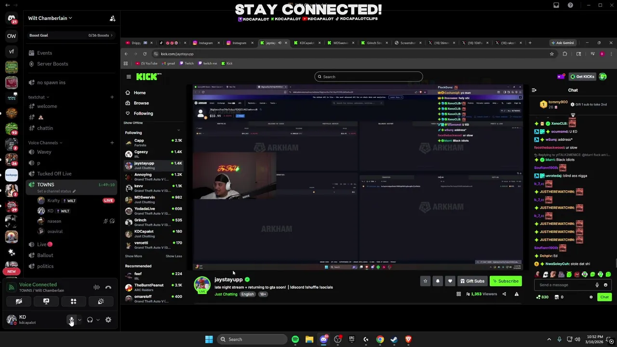Open Cgeezy channel in following list
The width and height of the screenshot is (617, 347).
pyautogui.click(x=153, y=154)
